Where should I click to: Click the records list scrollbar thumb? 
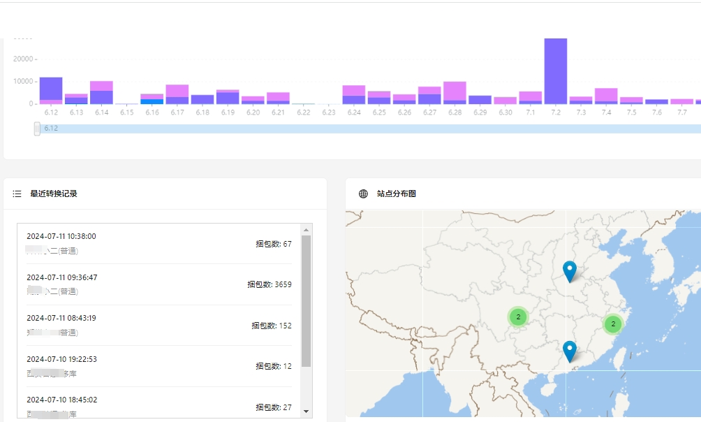point(306,300)
